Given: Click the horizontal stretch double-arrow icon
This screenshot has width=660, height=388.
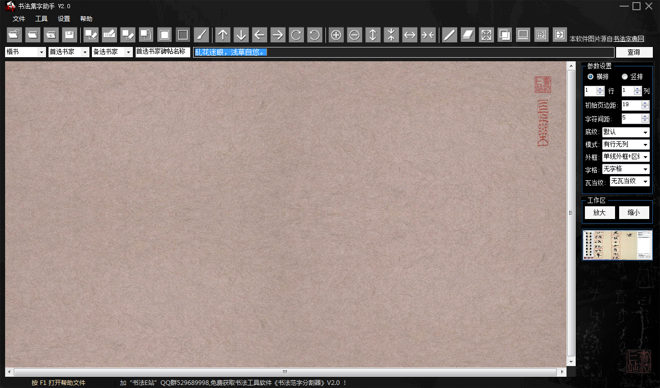Looking at the screenshot, I should [x=410, y=35].
